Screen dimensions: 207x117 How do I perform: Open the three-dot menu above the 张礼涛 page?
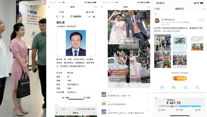[x=96, y=7]
